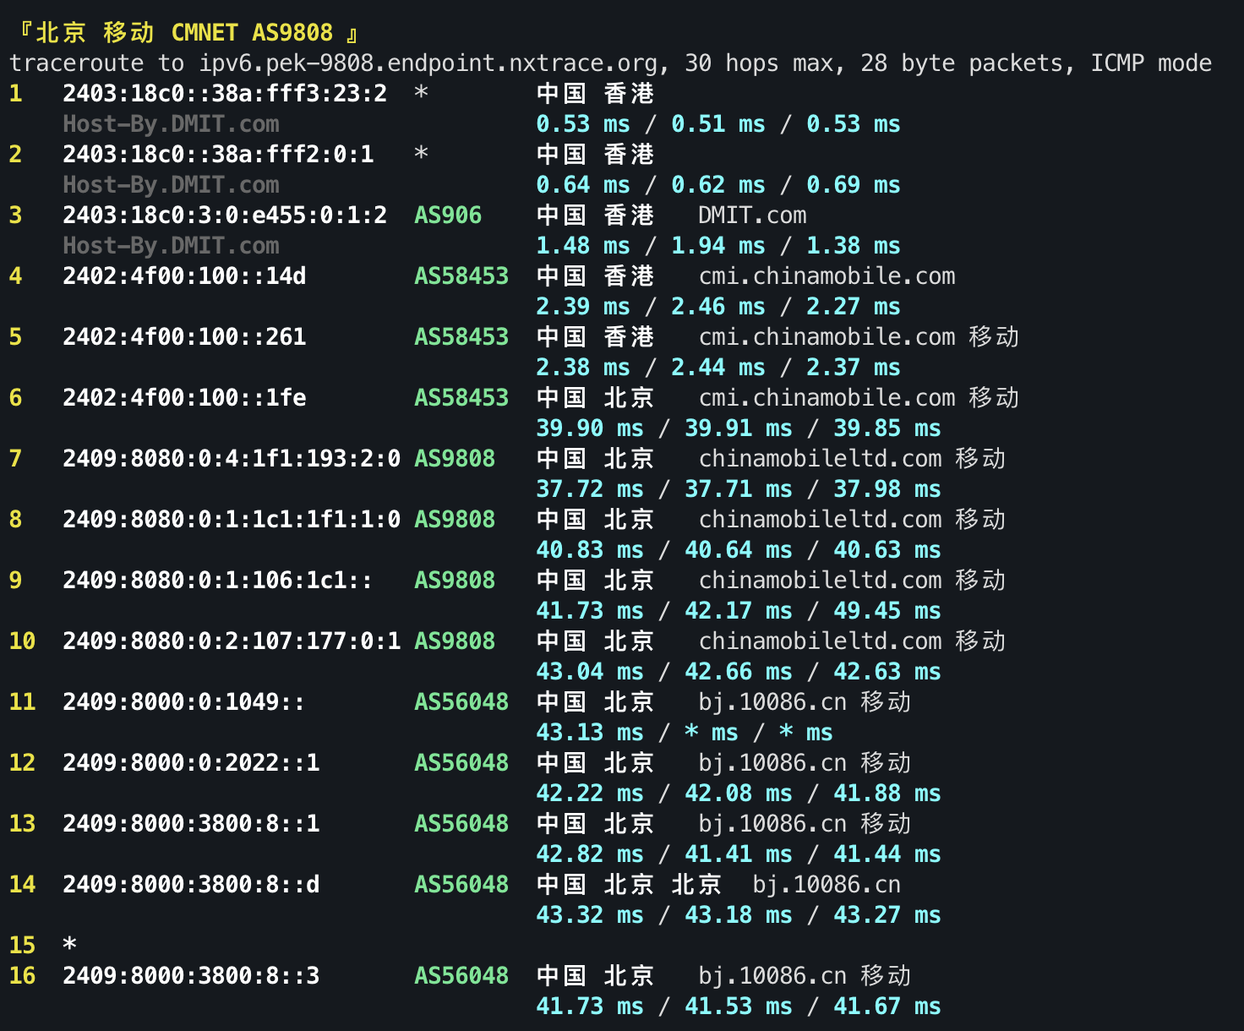Click the 0.69 ms latency value
This screenshot has height=1031, width=1244.
tap(854, 184)
